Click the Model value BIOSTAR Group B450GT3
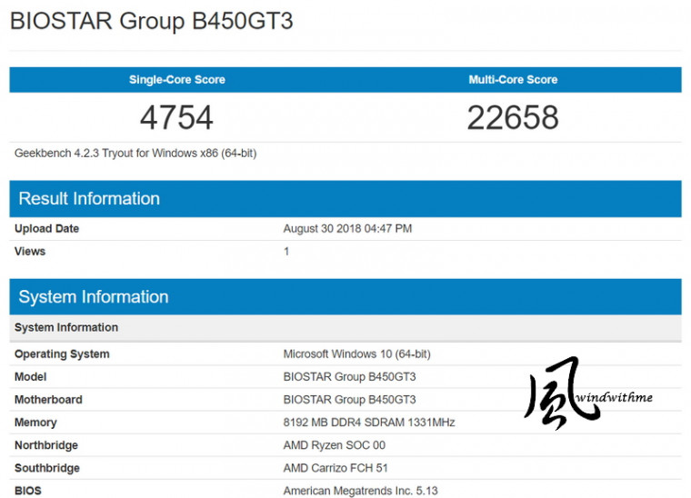Image resolution: width=691 pixels, height=498 pixels. point(349,377)
